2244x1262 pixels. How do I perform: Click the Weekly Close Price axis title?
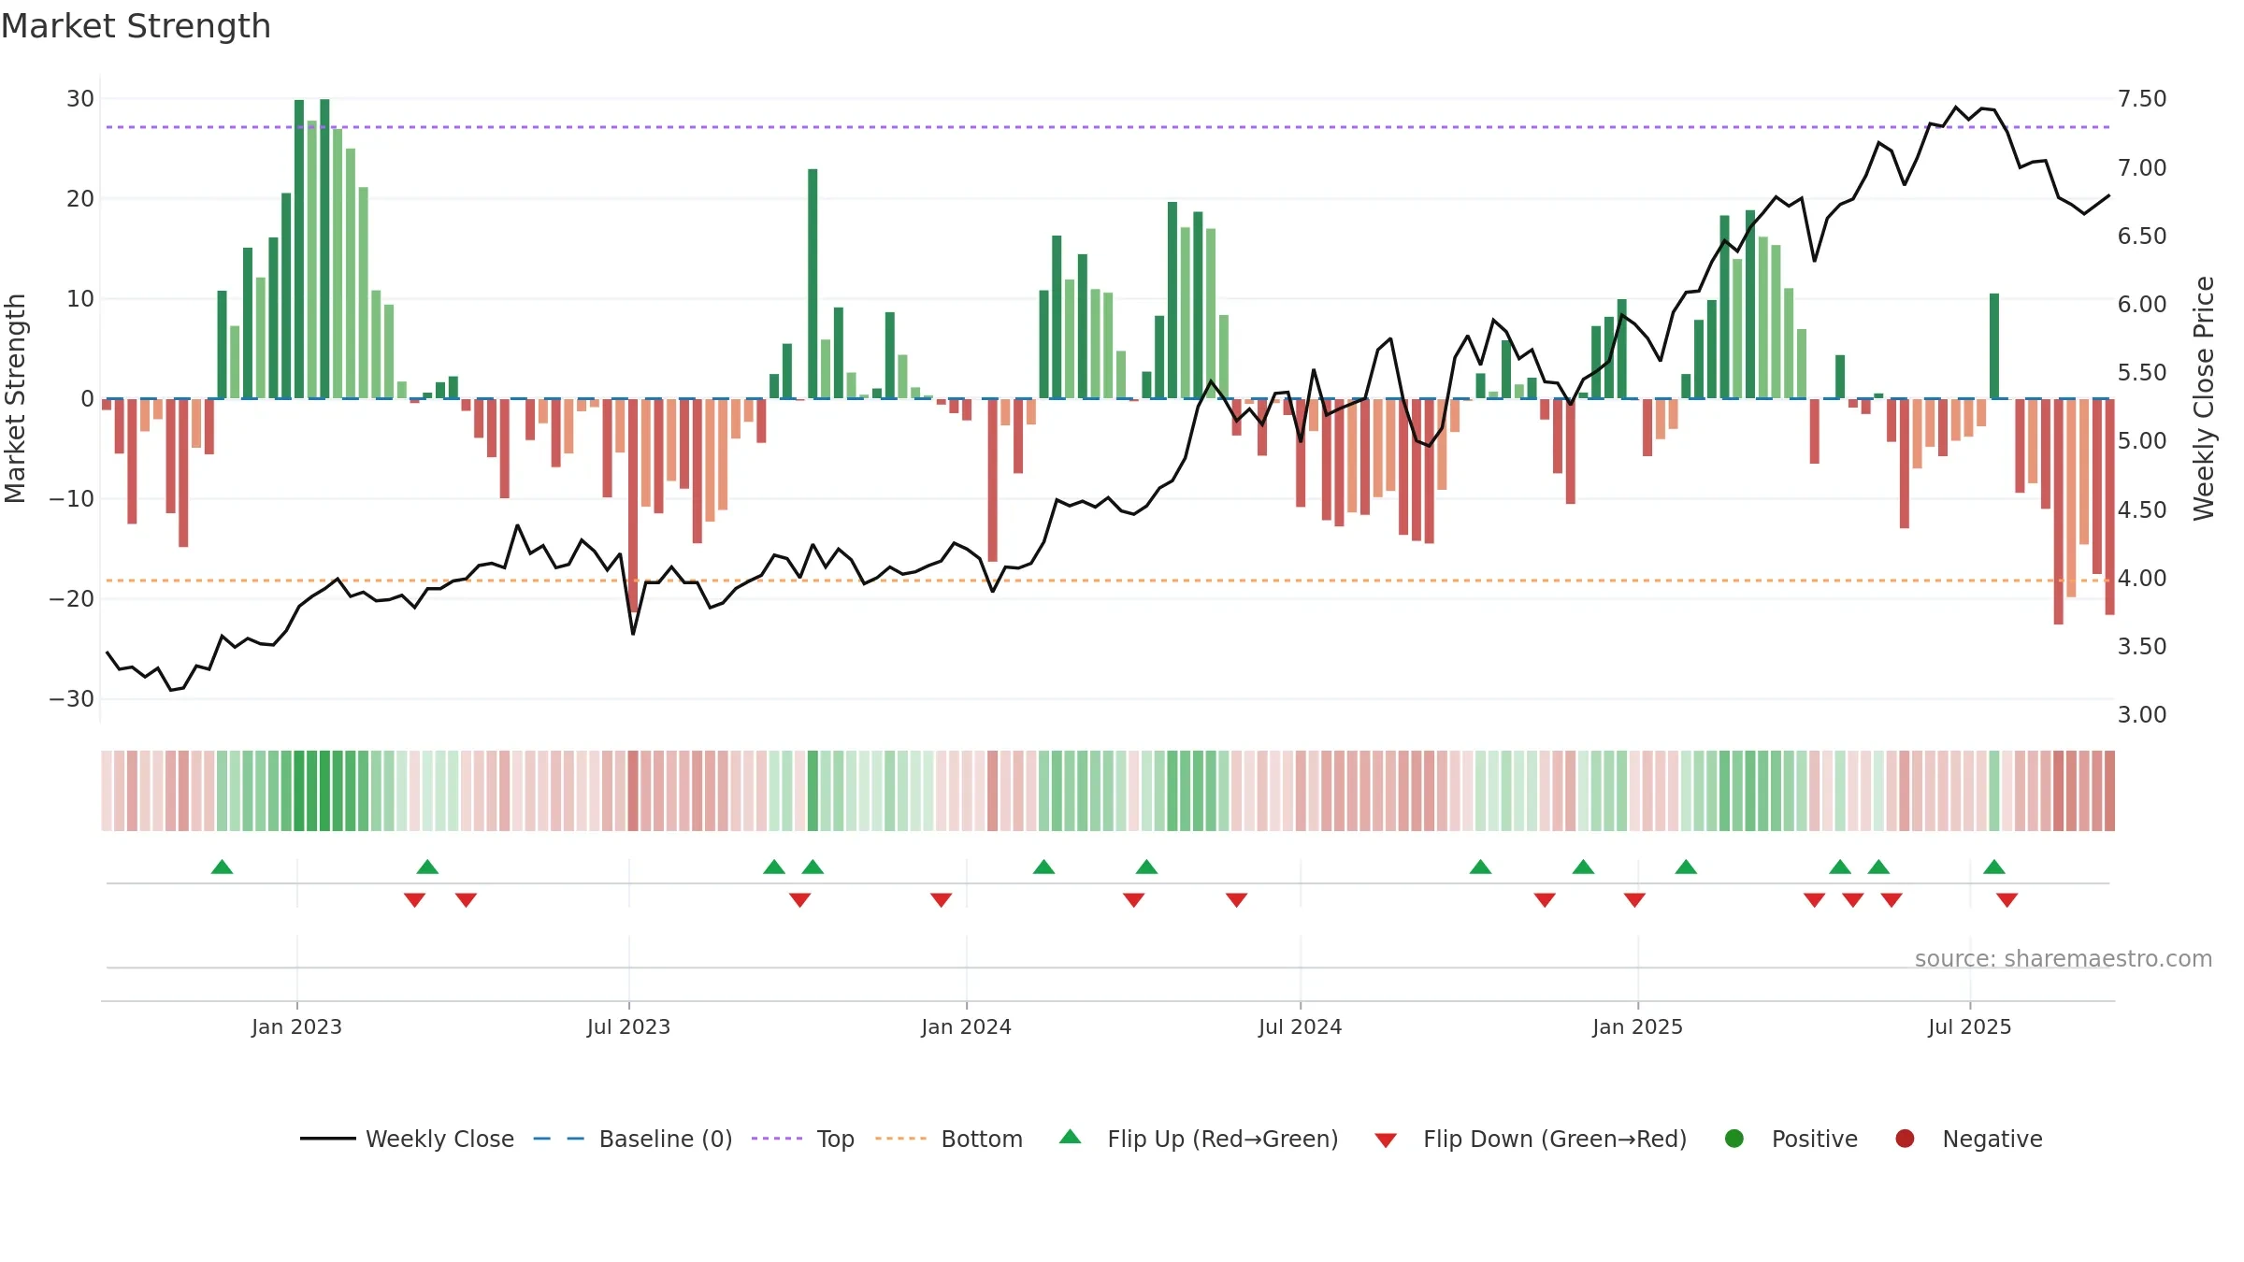click(x=2204, y=398)
